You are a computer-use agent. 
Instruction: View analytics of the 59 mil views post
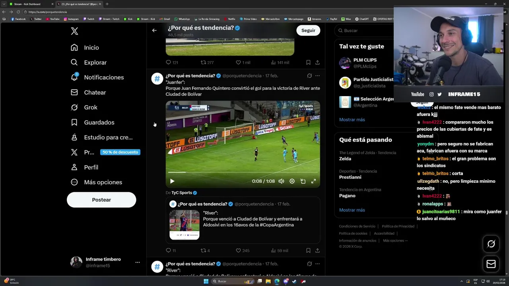280,251
